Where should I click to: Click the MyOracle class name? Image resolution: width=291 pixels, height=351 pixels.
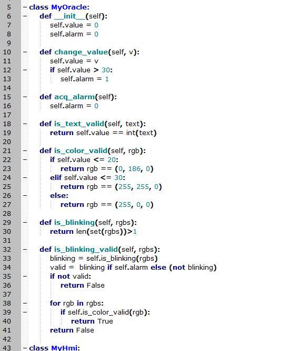[69, 7]
